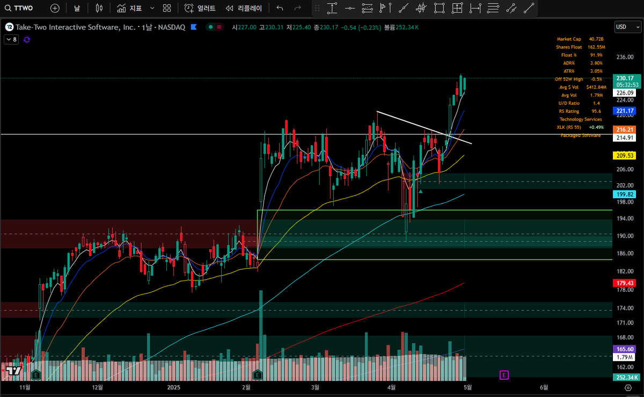Image resolution: width=644 pixels, height=397 pixels.
Task: Collapse the indicator legend showing 8
Action: click(x=10, y=39)
